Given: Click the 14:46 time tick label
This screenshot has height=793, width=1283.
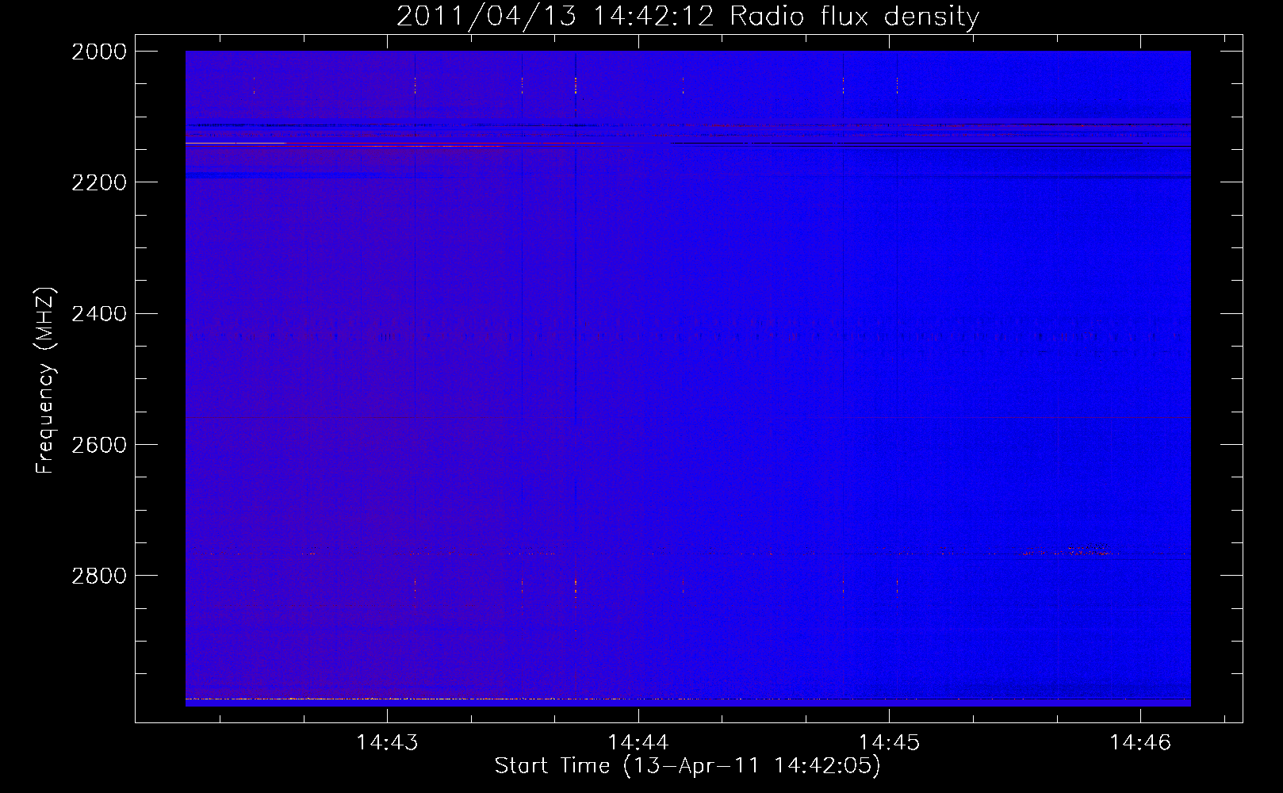Looking at the screenshot, I should (1140, 742).
